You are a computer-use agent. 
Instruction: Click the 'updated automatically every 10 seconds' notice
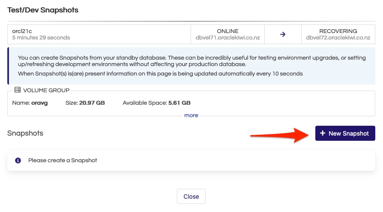[160, 74]
